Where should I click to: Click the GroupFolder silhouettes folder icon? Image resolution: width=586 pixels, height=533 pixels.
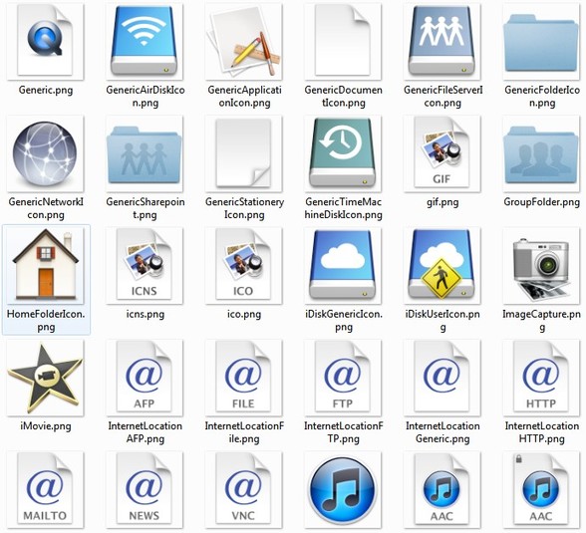[541, 153]
